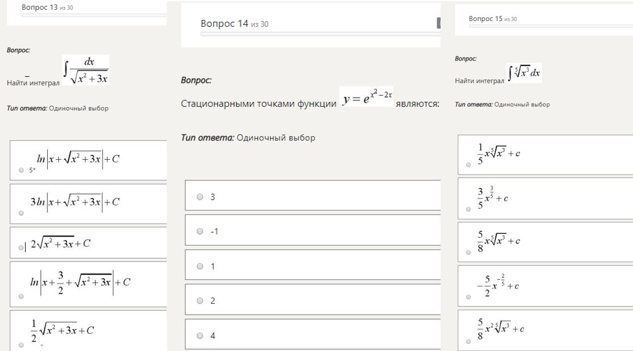Choose the 3ln|x+√(x²+3x)|+C option
This screenshot has height=351, width=633.
(21, 213)
